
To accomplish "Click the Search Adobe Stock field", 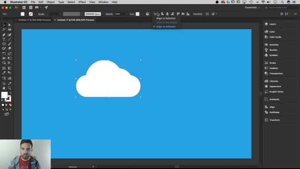I will coord(281,8).
